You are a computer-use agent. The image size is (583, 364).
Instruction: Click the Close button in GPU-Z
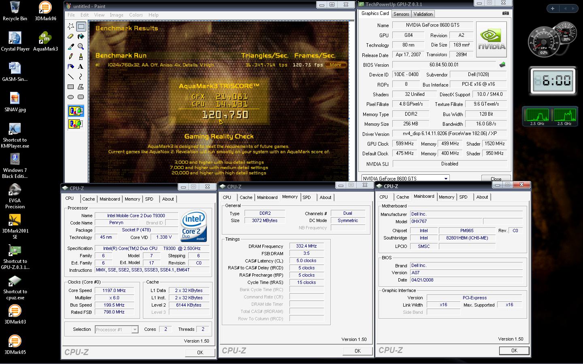point(496,178)
